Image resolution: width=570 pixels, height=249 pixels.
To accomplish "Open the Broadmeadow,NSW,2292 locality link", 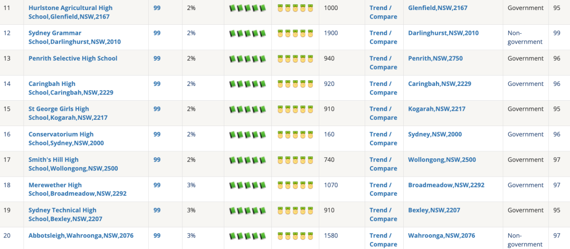I will (x=446, y=185).
